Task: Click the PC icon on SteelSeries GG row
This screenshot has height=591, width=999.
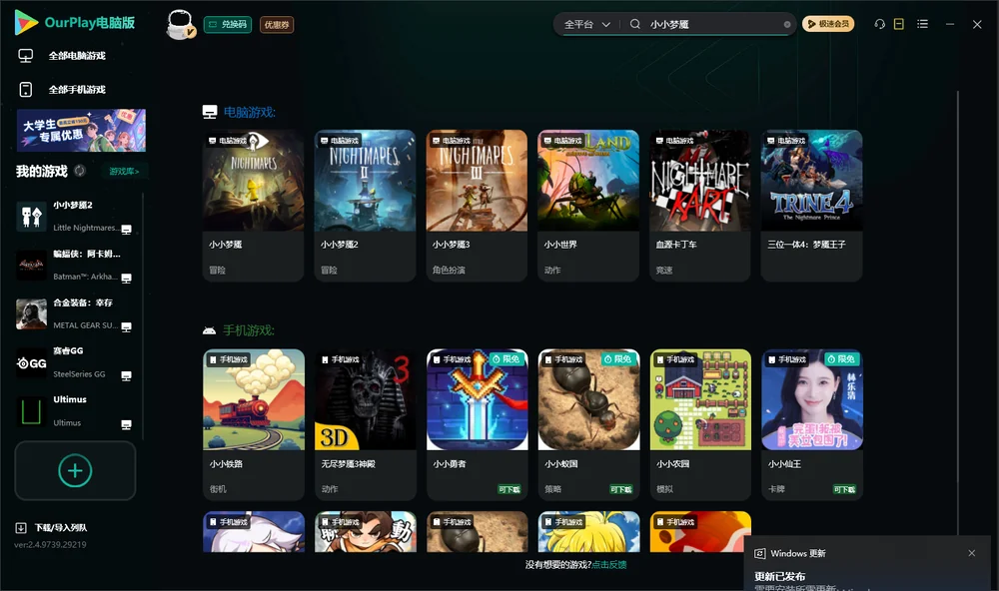Action: coord(126,375)
